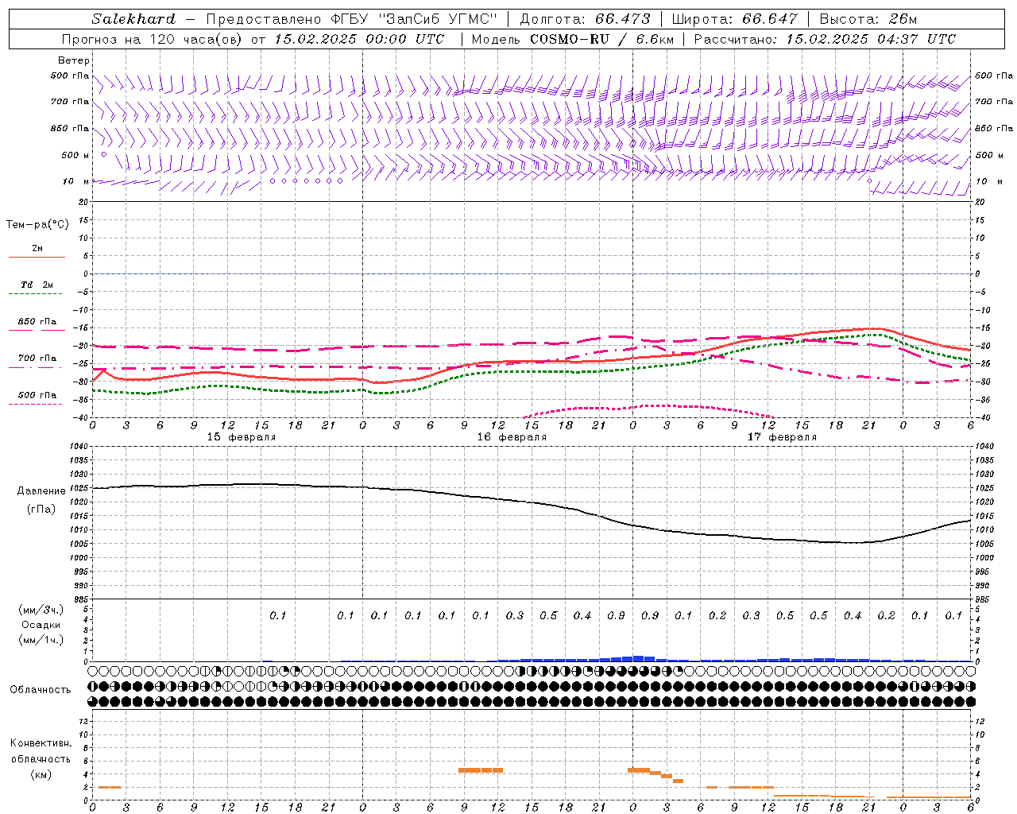The height and width of the screenshot is (814, 1017).
Task: Click the Облачность cloudiness label
Action: tap(41, 689)
